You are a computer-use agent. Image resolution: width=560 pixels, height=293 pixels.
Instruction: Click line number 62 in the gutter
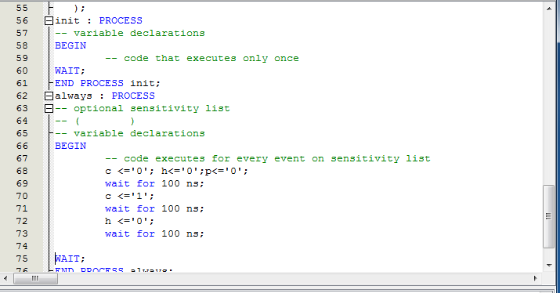(x=22, y=96)
